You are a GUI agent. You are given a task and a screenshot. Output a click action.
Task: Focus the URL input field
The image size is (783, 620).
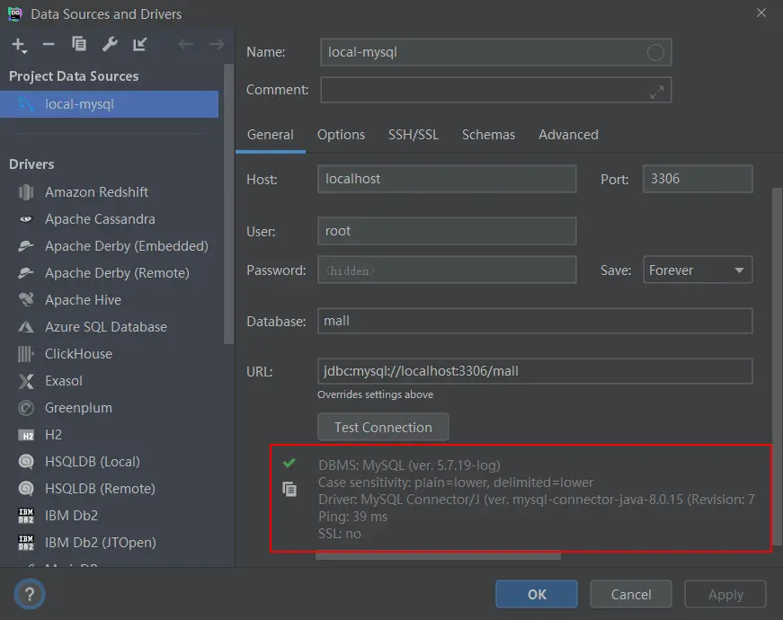click(535, 371)
